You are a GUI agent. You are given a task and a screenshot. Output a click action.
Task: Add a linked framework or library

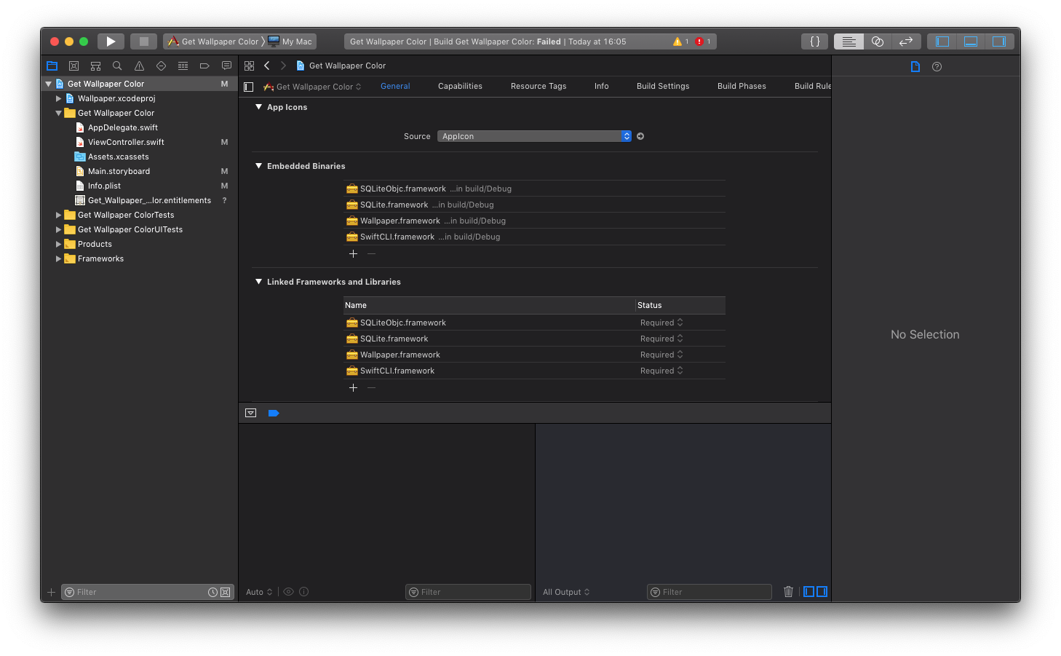pyautogui.click(x=353, y=387)
